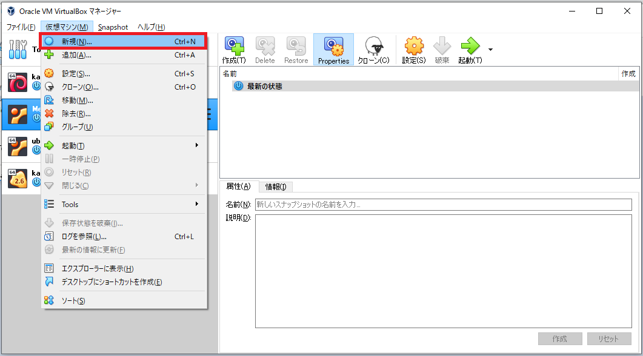Open the Snapshot menu
The height and width of the screenshot is (356, 643).
tap(113, 27)
